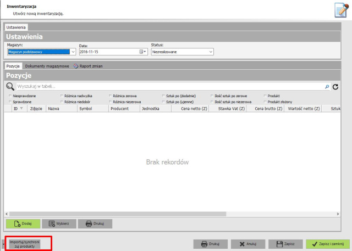Open the calendar picker in Data field
Image resolution: width=352 pixels, height=251 pixels.
tap(142, 52)
